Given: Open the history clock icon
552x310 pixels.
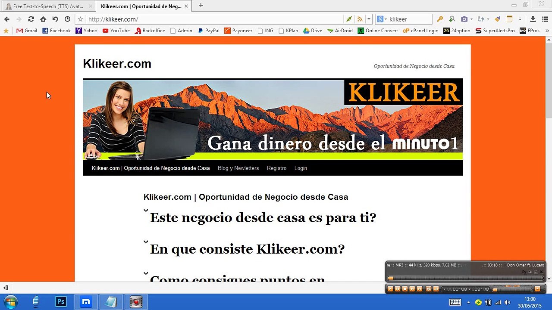Looking at the screenshot, I should click(x=67, y=19).
